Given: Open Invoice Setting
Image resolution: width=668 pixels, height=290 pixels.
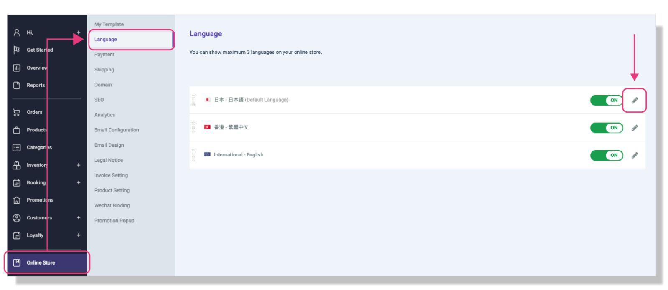Looking at the screenshot, I should 111,175.
